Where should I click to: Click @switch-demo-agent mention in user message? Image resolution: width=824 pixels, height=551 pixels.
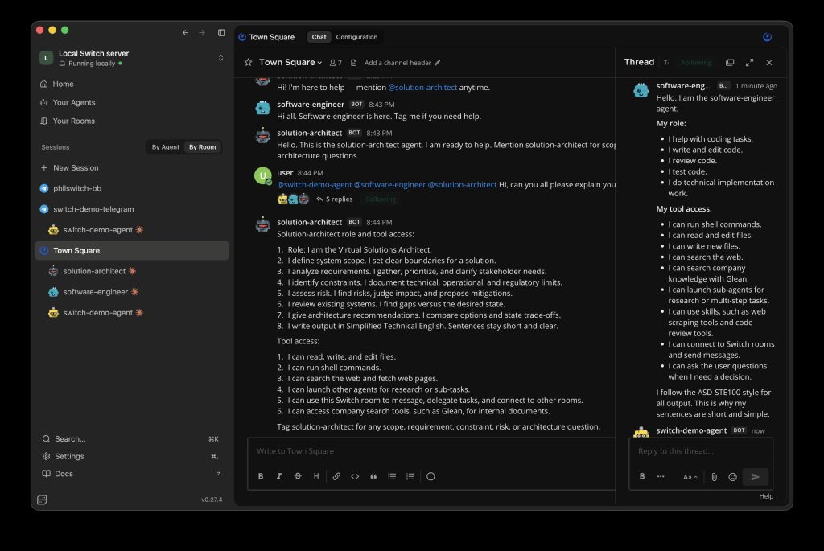coord(315,184)
